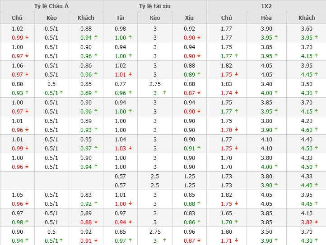Screen dimensions: 326x245
Task: Select the 1X2 header
Action: pyautogui.click(x=266, y=6)
